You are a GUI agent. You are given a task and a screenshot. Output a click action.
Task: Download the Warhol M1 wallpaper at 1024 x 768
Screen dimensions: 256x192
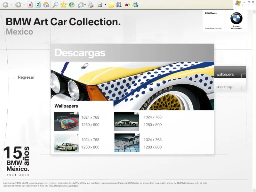(90, 117)
